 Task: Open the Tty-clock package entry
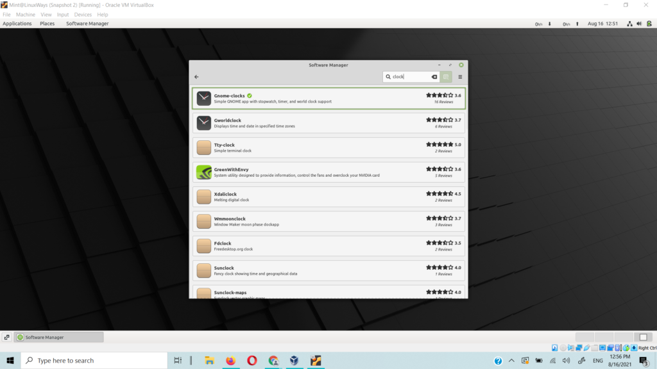point(328,148)
